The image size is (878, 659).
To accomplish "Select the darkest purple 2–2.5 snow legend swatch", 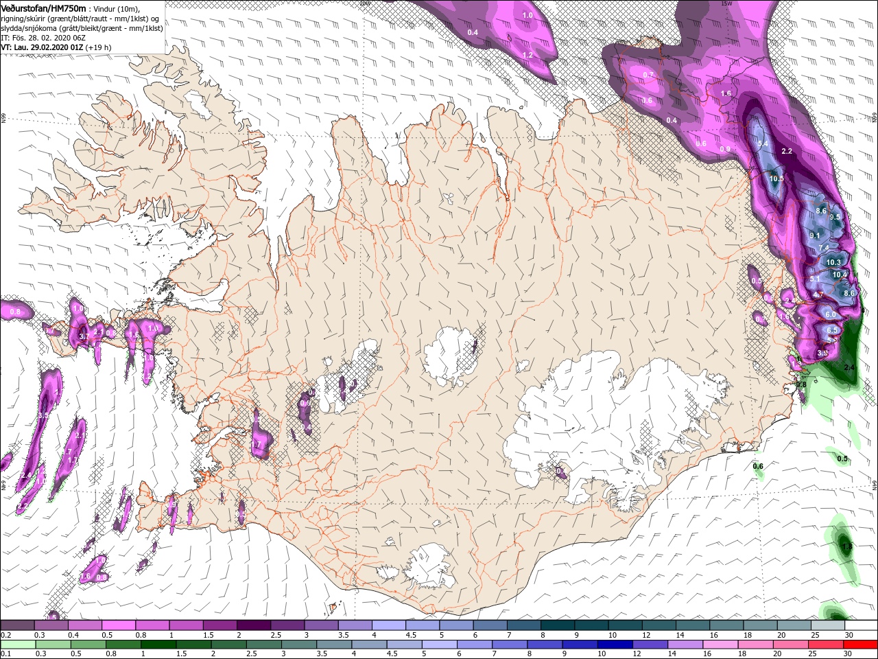I will click(253, 625).
